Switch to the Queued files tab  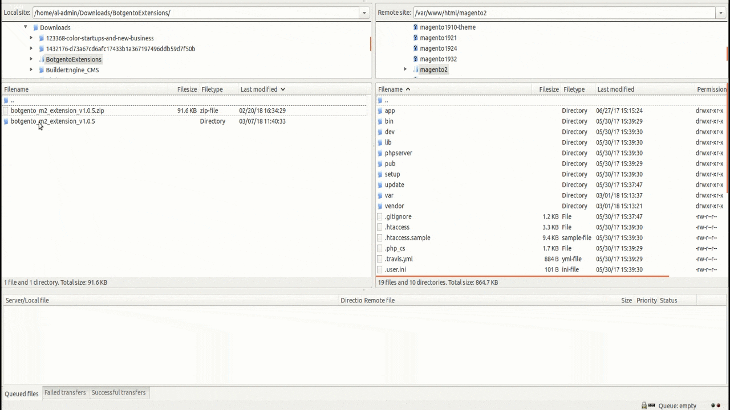[x=22, y=393]
